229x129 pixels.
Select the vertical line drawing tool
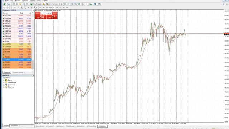11,8
